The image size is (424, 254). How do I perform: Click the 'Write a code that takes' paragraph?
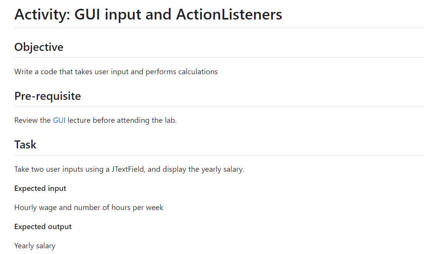point(116,72)
